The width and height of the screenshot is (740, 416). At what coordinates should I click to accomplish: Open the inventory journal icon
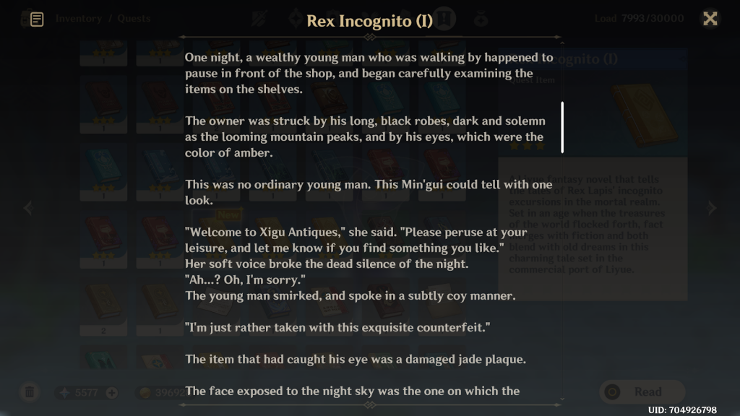pyautogui.click(x=37, y=19)
